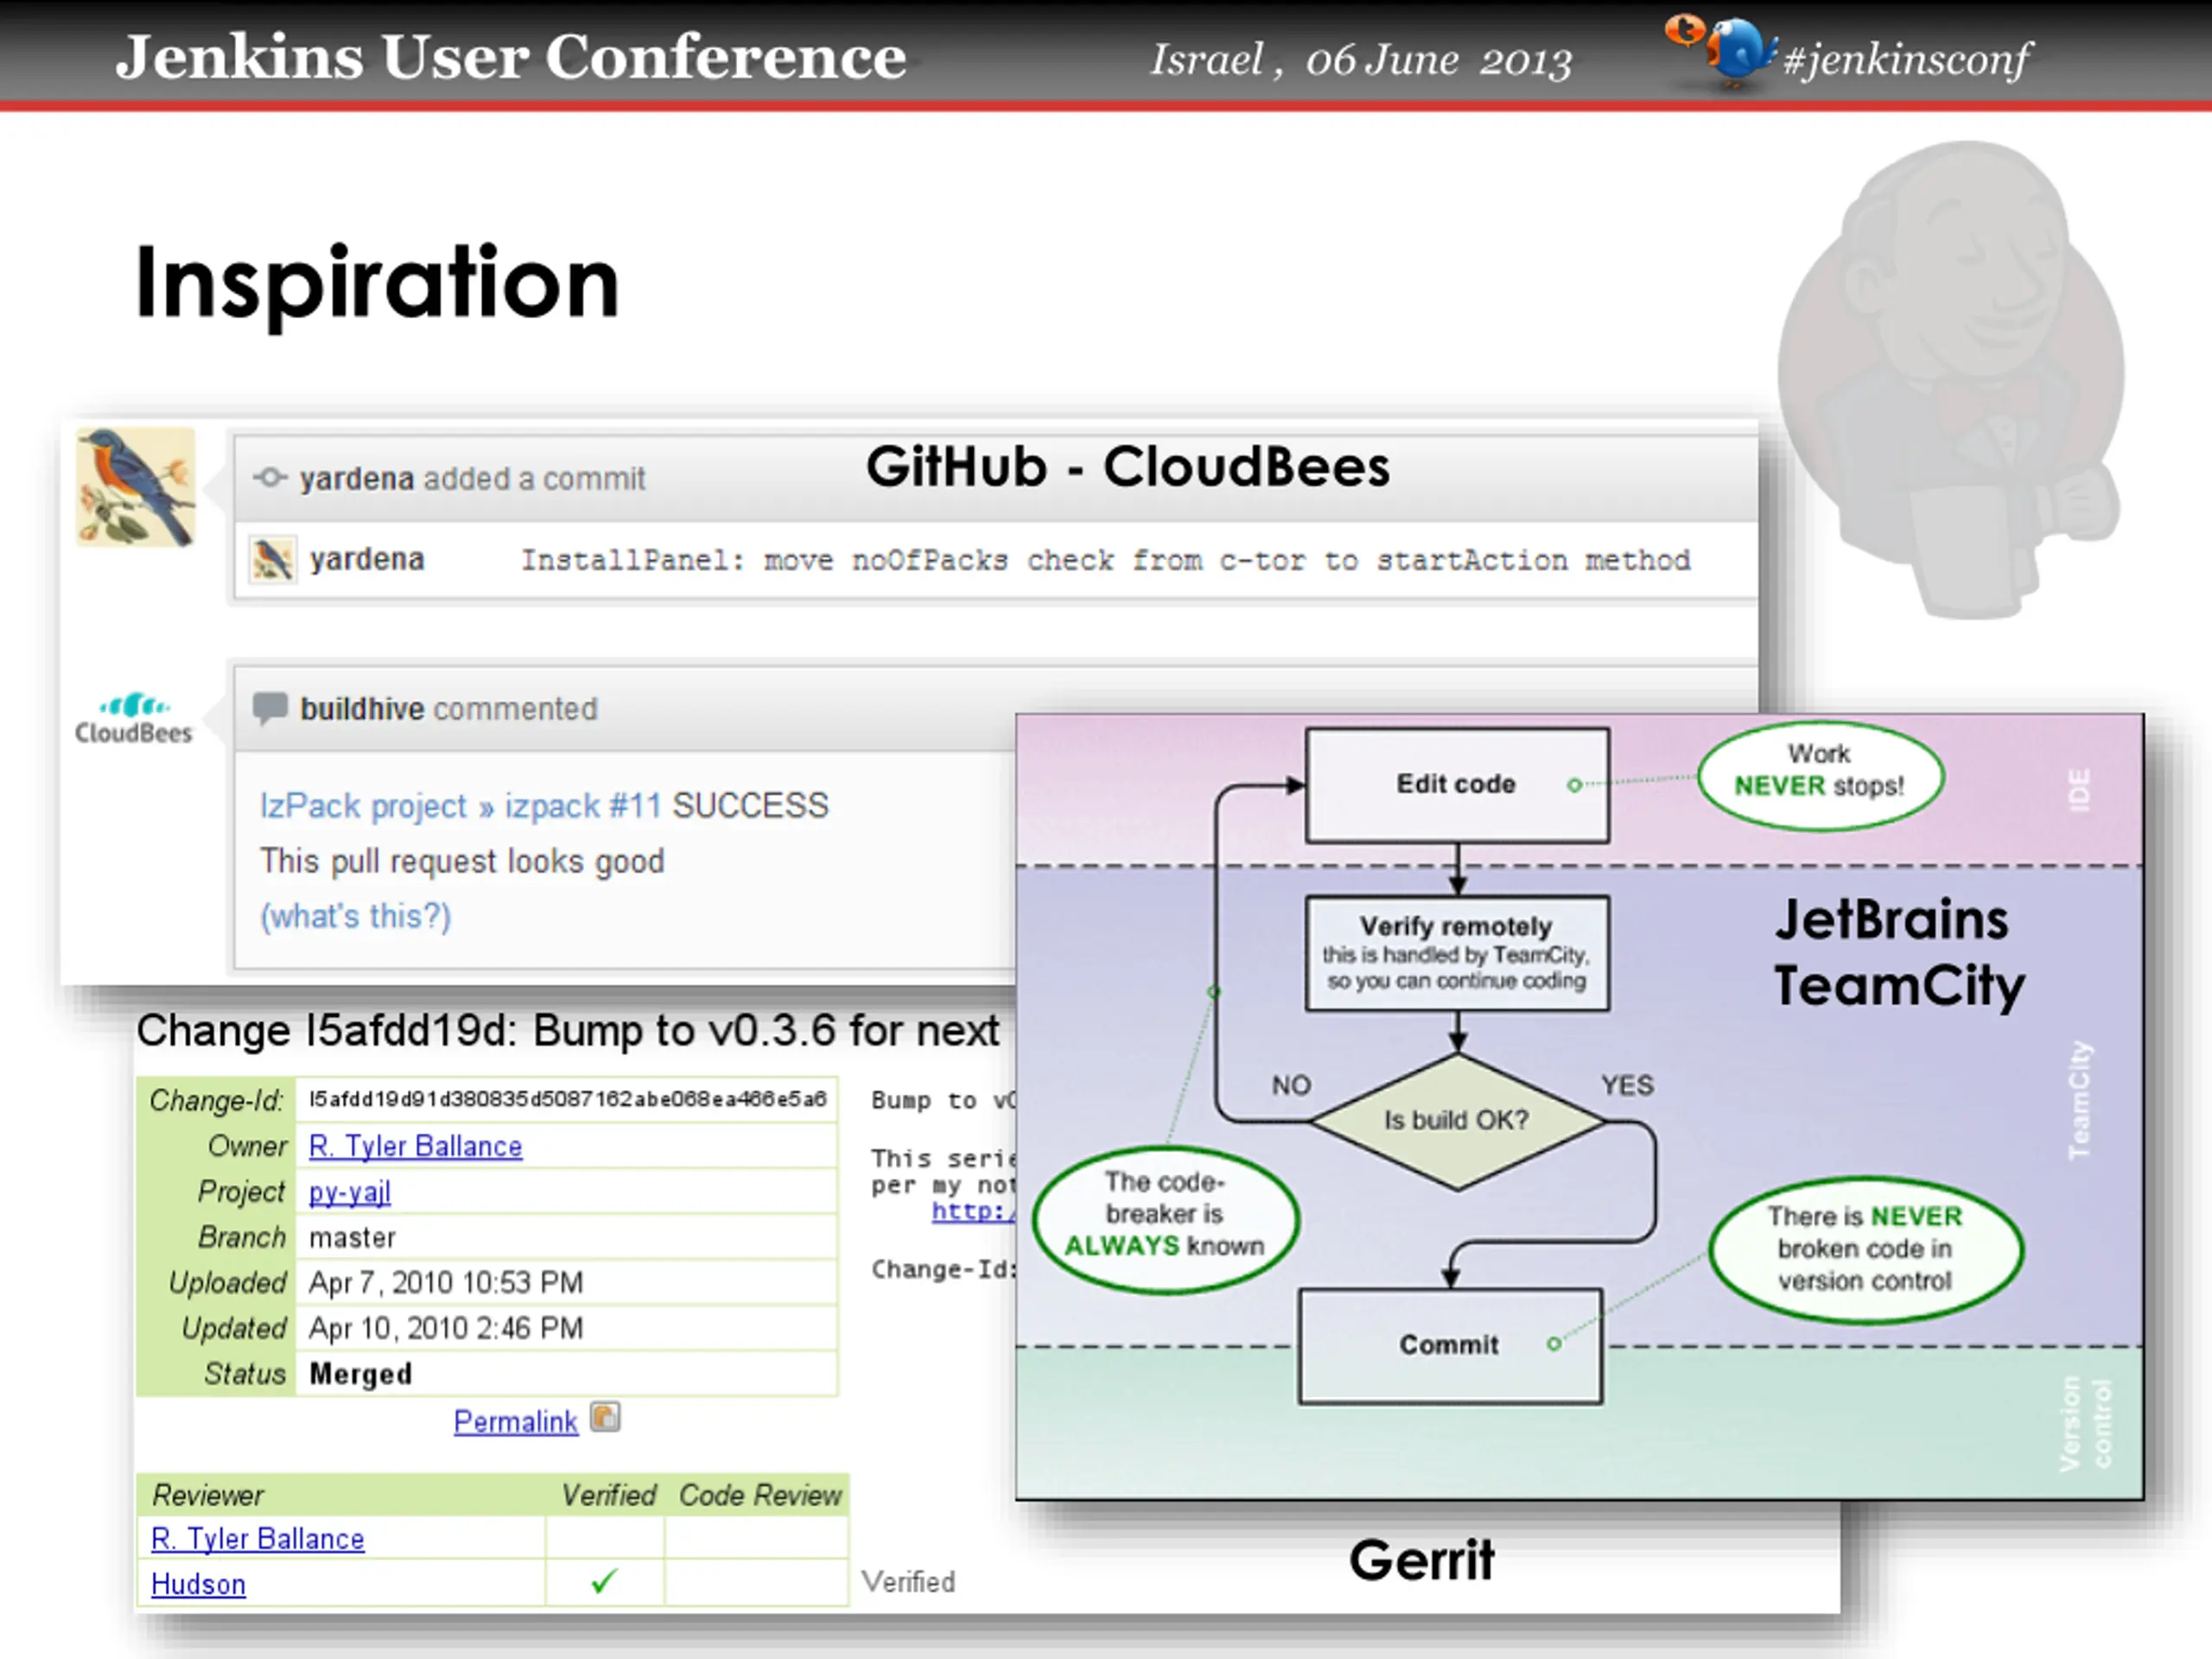Screen dimensions: 2212x1659
Task: Click Updated date Apr 10, 2010 2:46 PM
Action: [x=446, y=1329]
